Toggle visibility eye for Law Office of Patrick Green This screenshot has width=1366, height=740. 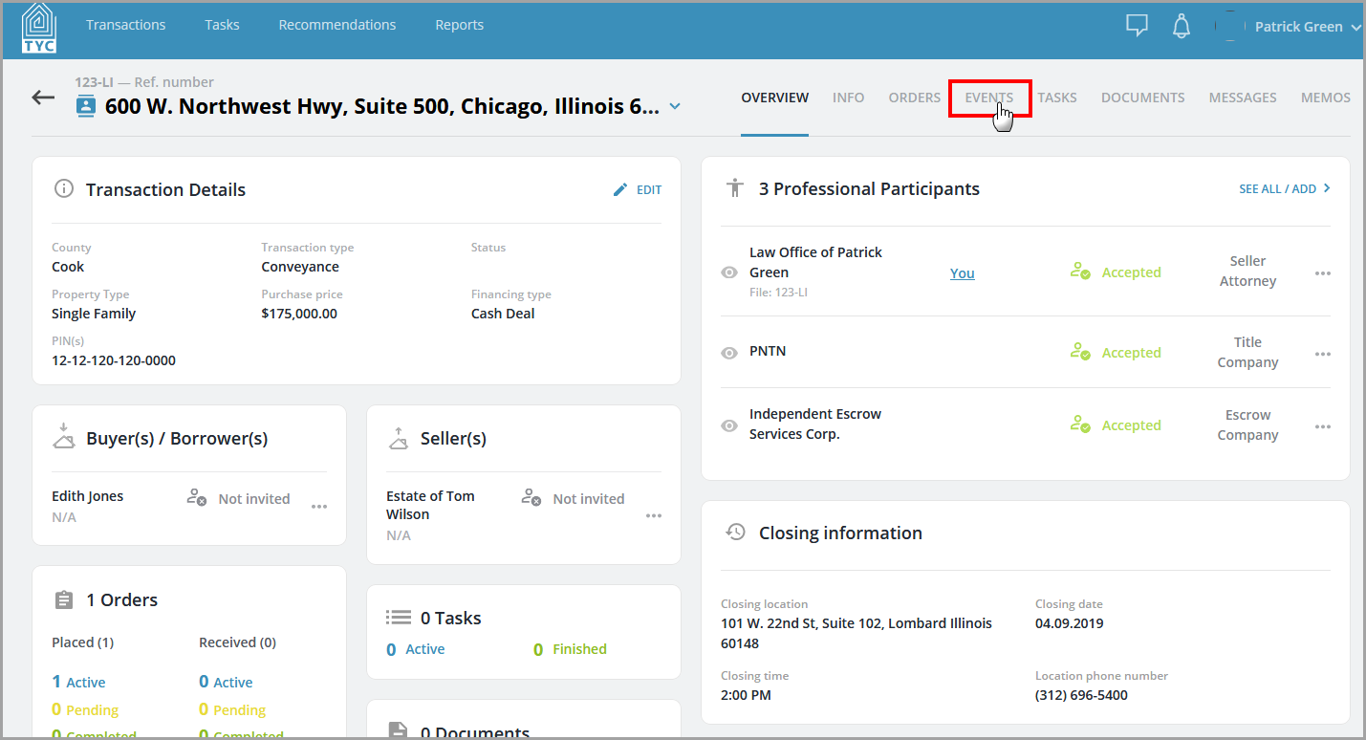click(728, 272)
